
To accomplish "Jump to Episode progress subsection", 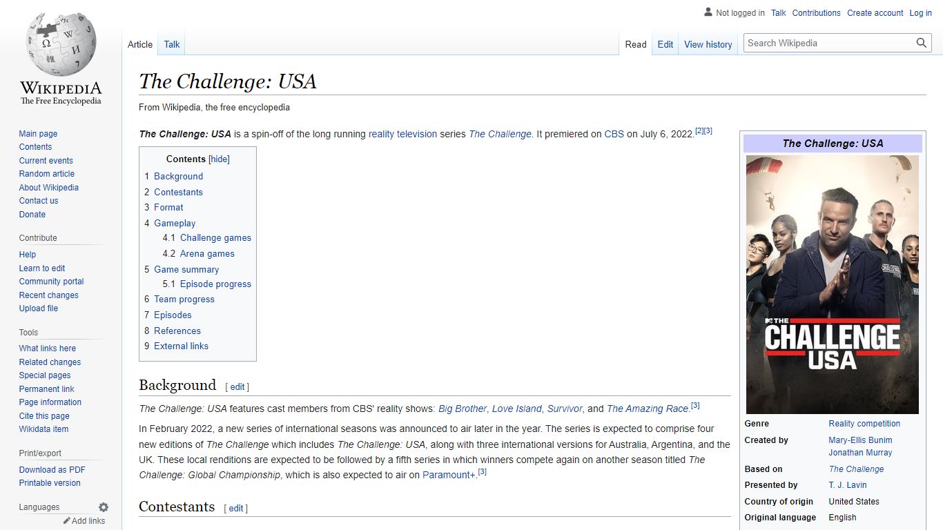I will tap(215, 284).
